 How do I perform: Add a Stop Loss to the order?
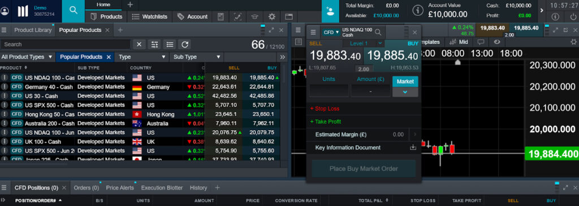tap(325, 109)
